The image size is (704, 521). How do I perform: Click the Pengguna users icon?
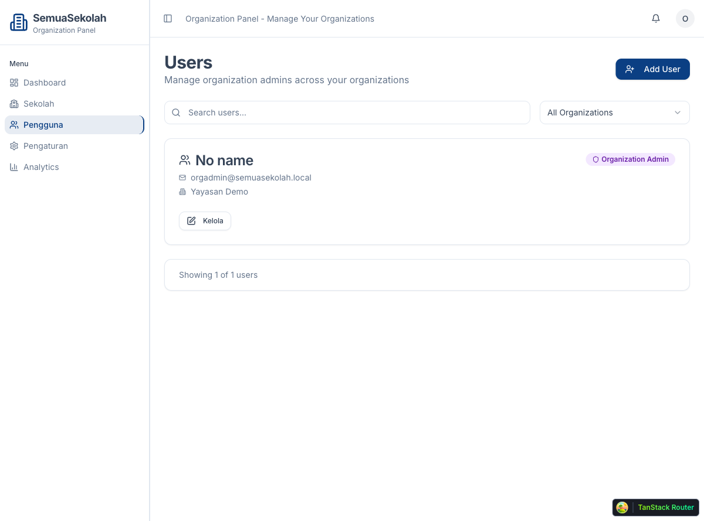click(x=13, y=125)
